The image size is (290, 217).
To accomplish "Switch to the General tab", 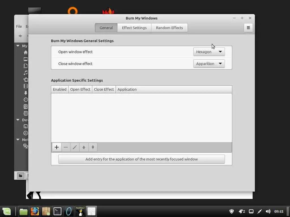I will 106,28.
